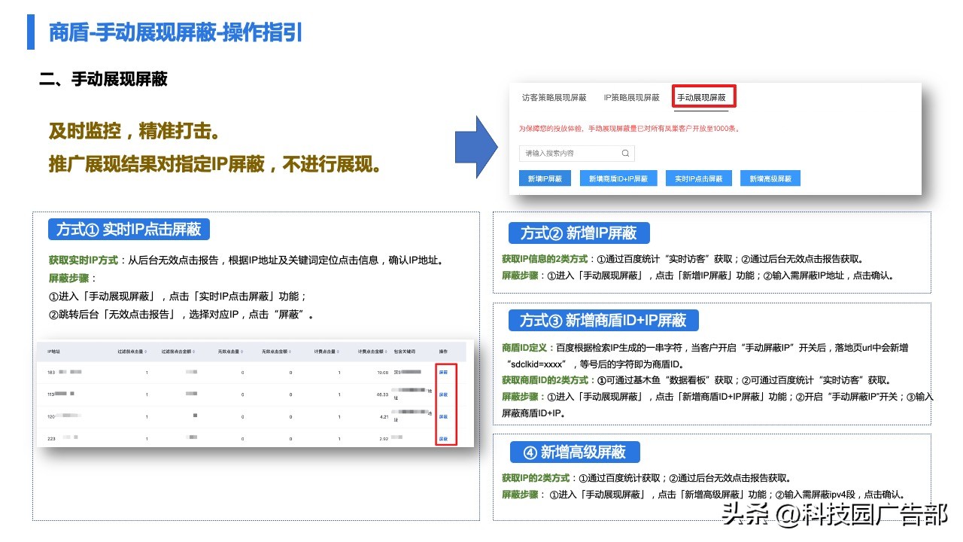The height and width of the screenshot is (542, 963).
Task: Click the 新增高级屏蔽 button
Action: 770,178
